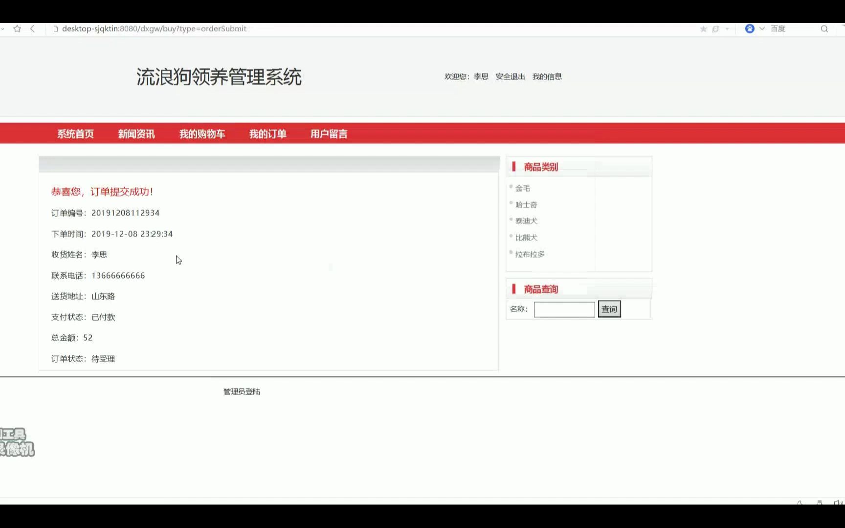Click the site title 流浪狗领养管理系统
The width and height of the screenshot is (845, 528).
[x=219, y=77]
